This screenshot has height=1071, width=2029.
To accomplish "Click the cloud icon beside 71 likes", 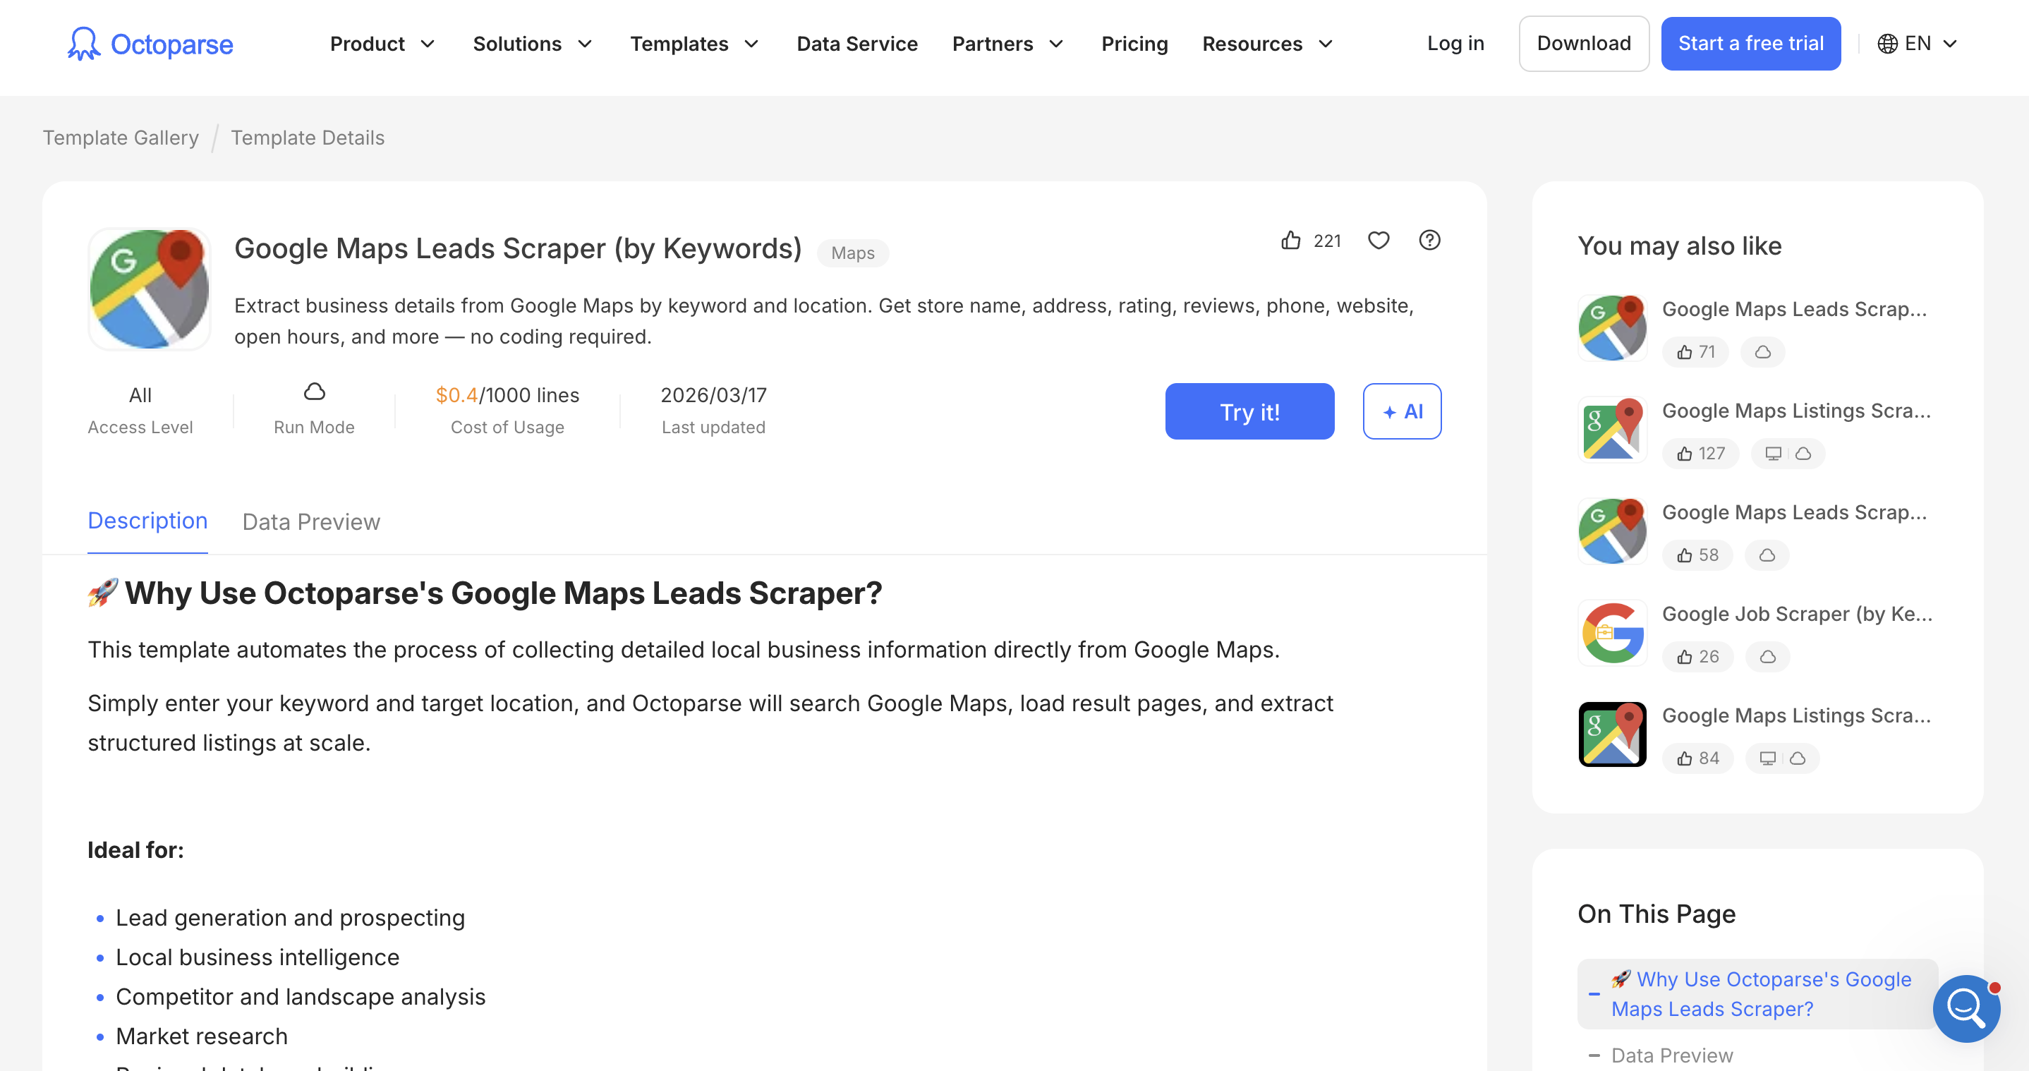I will (1763, 352).
